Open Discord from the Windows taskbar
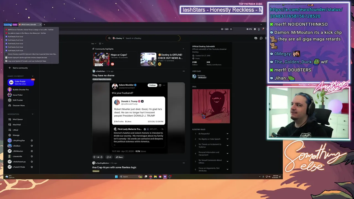 click(165, 177)
